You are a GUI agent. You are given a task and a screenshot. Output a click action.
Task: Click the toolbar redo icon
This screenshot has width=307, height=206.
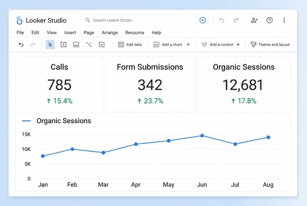(x=33, y=45)
